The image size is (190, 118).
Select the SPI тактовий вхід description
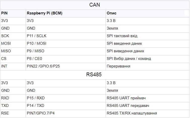tap(122, 36)
